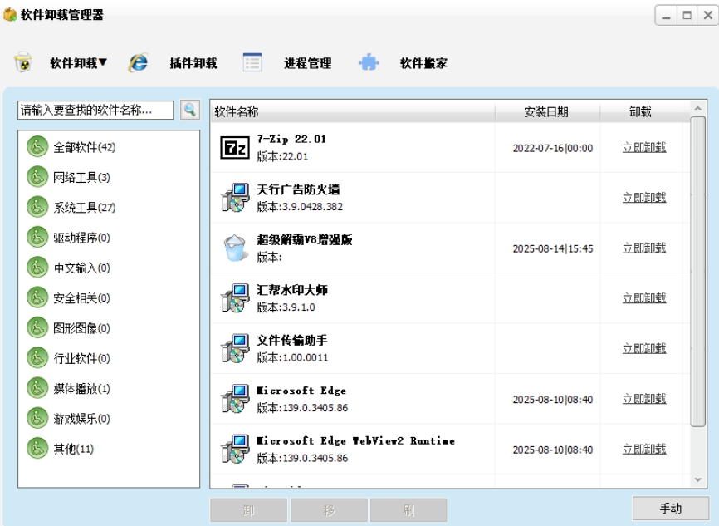Select 网络工具(3) category
Screen dimensions: 719x526
click(81, 178)
